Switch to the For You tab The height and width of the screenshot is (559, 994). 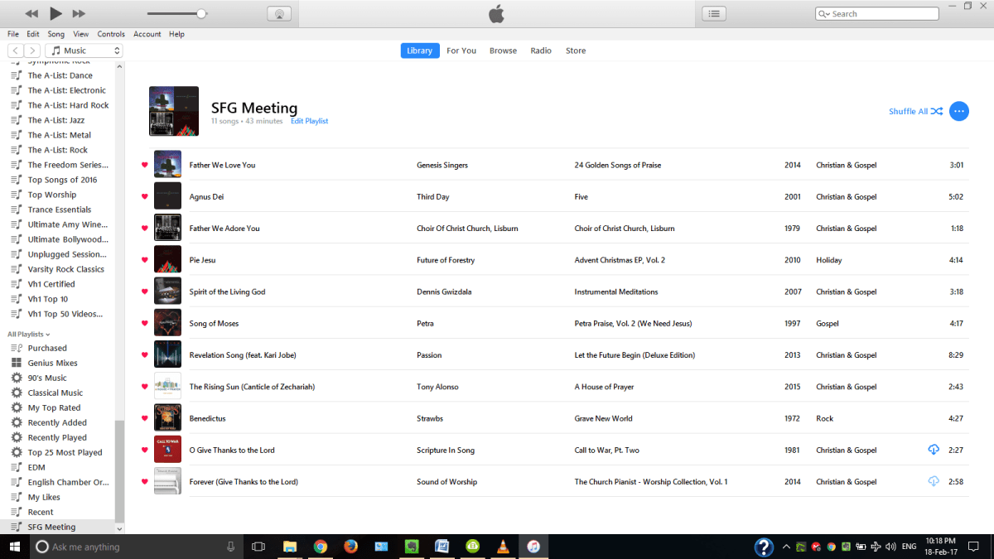point(461,51)
